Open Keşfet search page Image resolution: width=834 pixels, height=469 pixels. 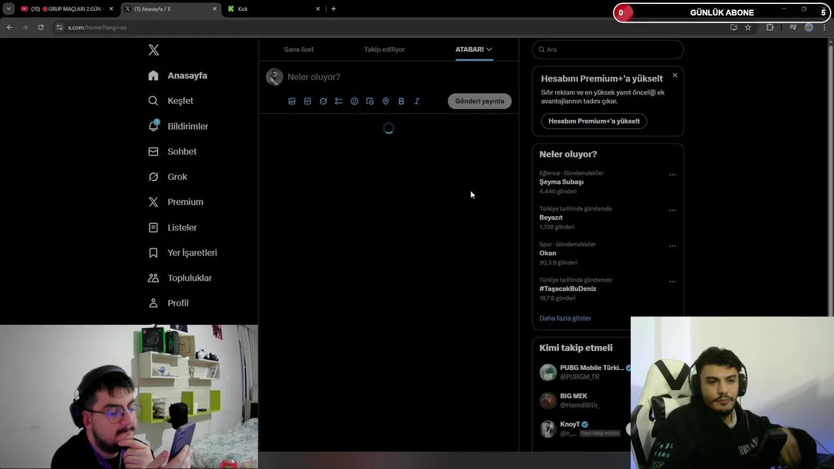tap(171, 101)
